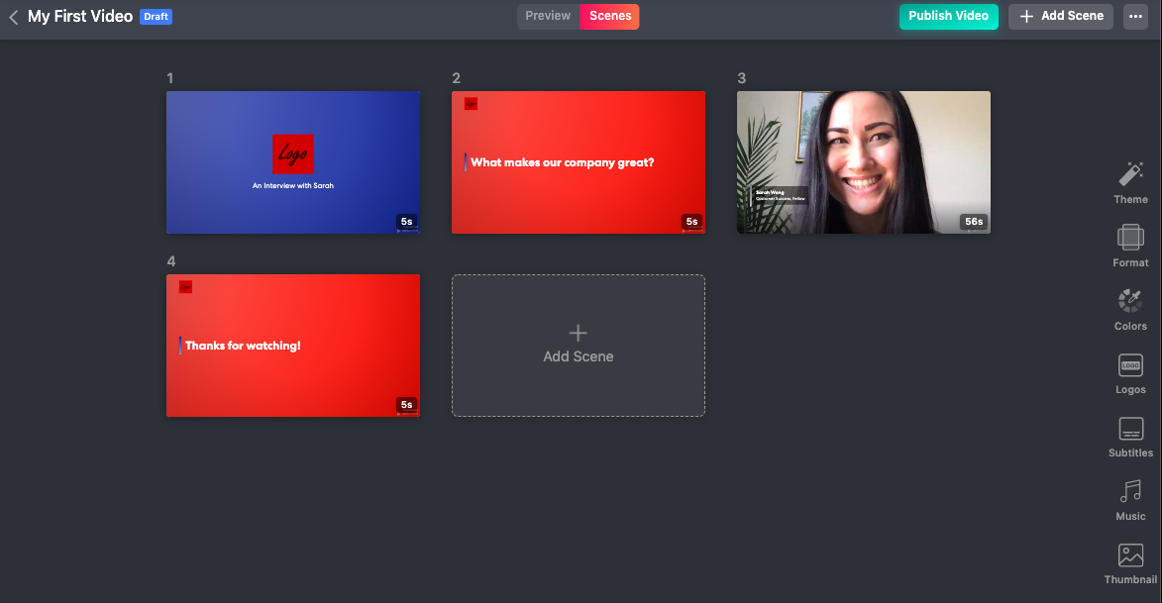Open the Format panel icon
This screenshot has width=1162, height=603.
[x=1130, y=246]
